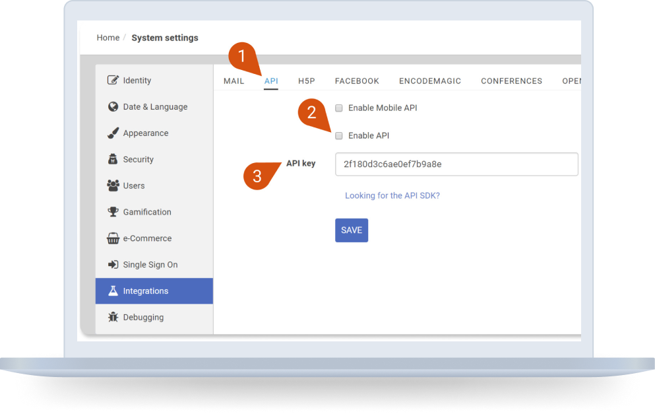Open Date & Language settings via globe icon
The width and height of the screenshot is (655, 414).
click(113, 106)
